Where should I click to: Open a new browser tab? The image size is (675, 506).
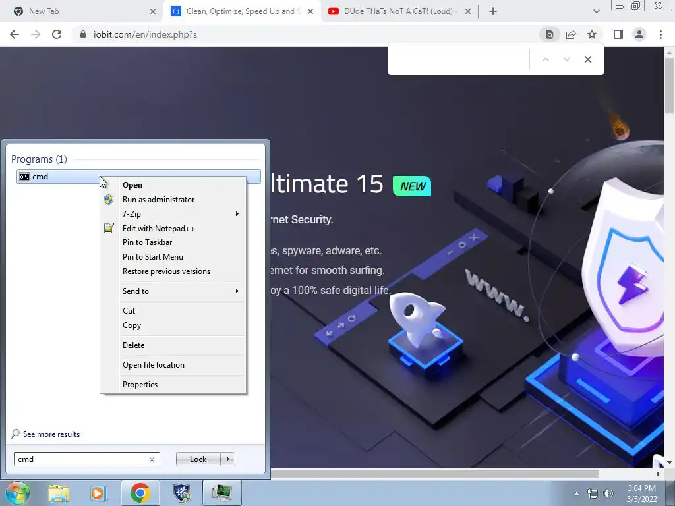tap(493, 11)
